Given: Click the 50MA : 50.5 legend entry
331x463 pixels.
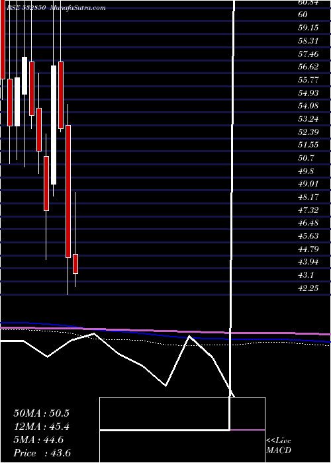Looking at the screenshot, I should point(41,413).
